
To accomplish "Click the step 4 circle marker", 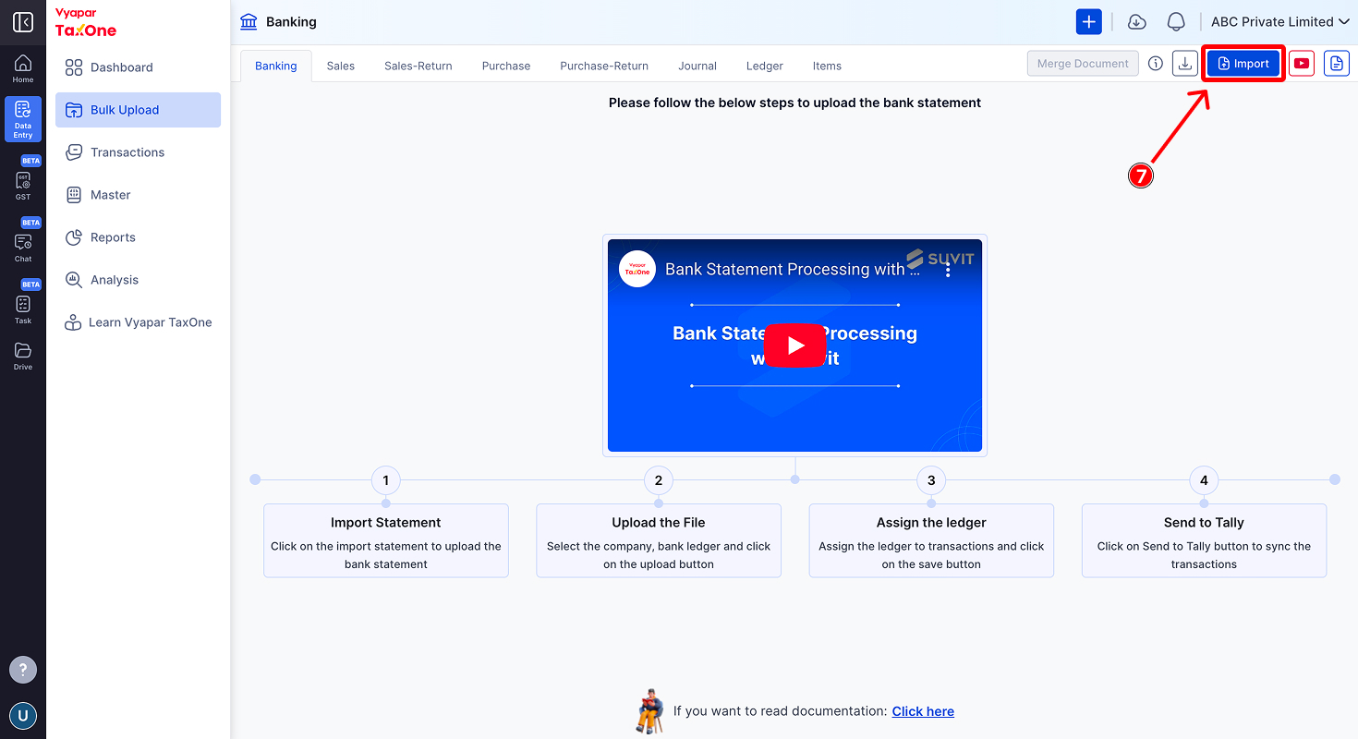I will click(1204, 480).
